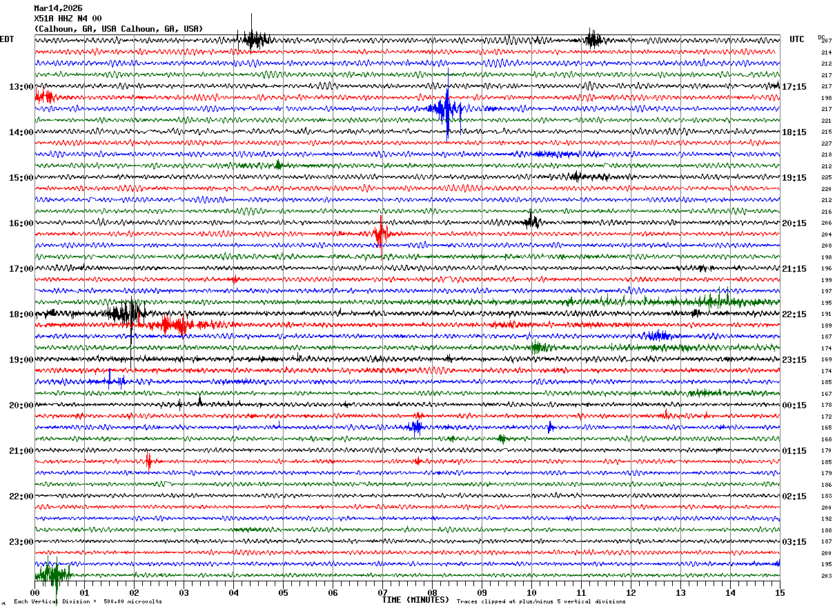Click the DC offset value 165
The width and height of the screenshot is (835, 611).
coord(826,428)
